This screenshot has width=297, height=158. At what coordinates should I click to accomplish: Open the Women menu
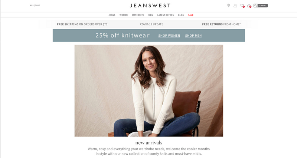(x=124, y=15)
